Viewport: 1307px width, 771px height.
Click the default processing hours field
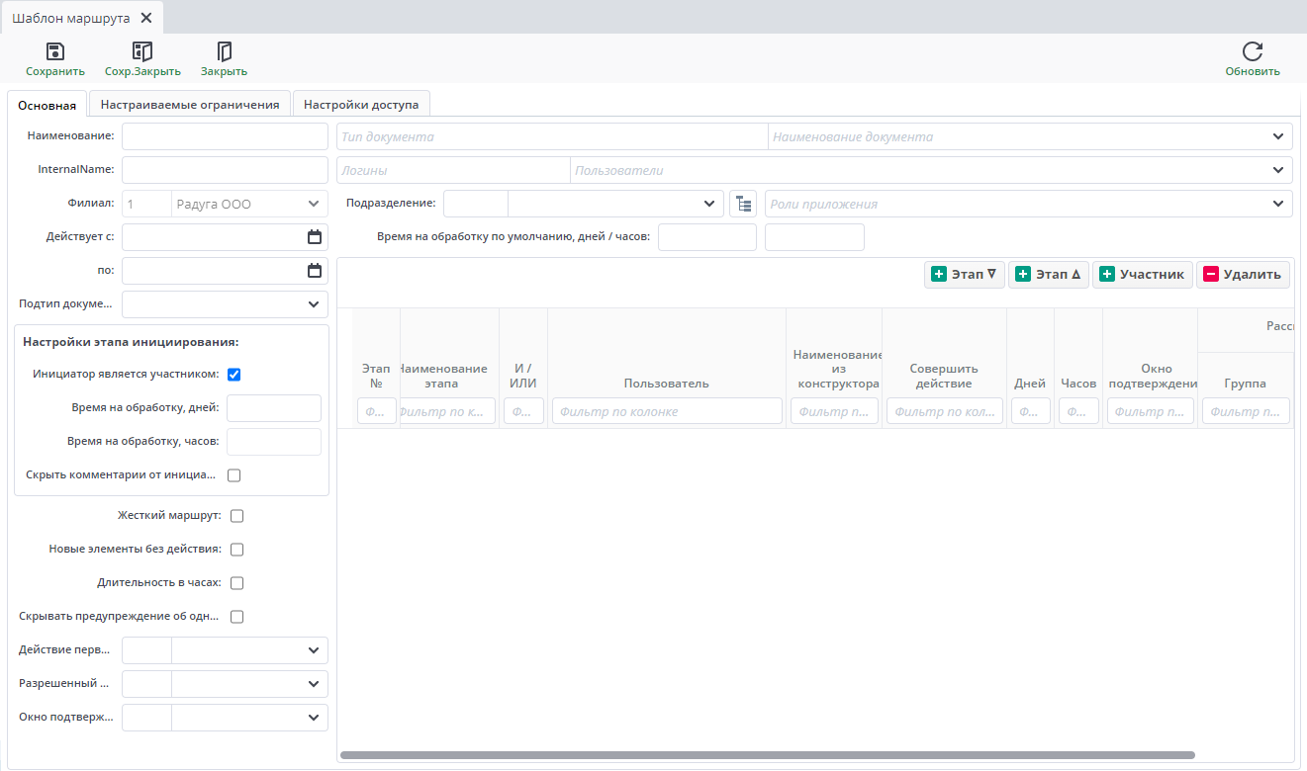point(814,237)
